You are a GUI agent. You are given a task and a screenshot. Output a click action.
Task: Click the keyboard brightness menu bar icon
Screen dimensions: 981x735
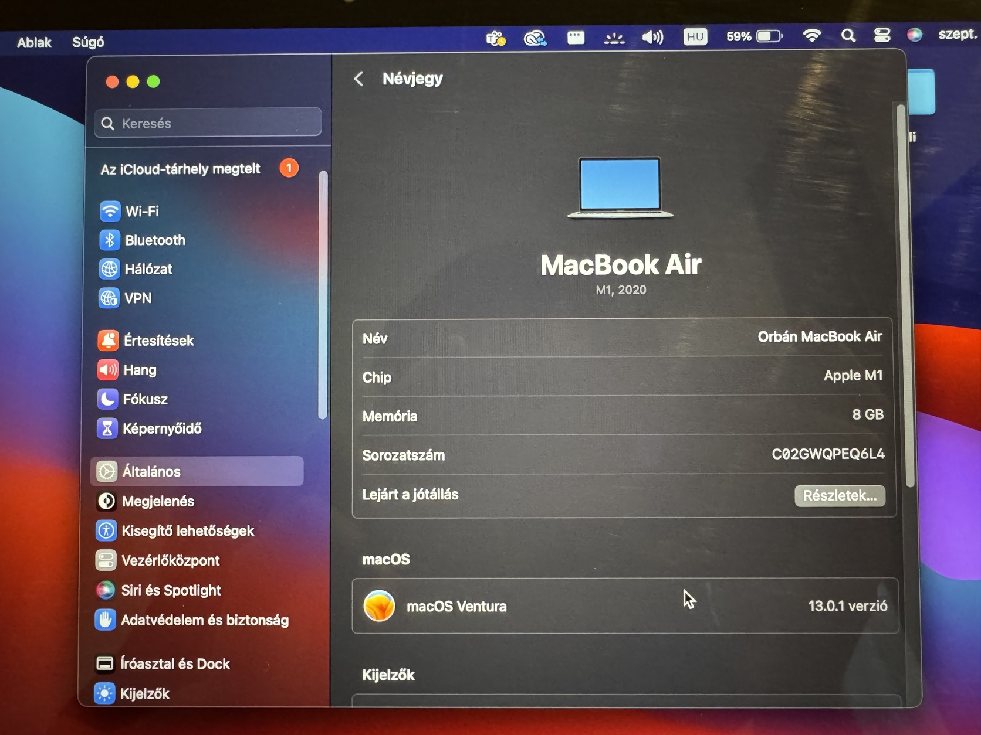[x=614, y=38]
